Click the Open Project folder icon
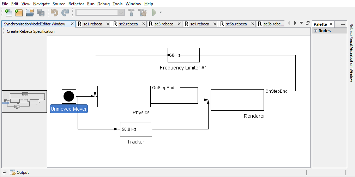 [30, 12]
